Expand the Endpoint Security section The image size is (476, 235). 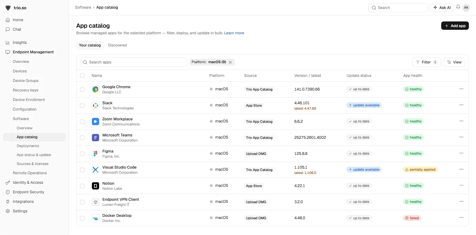tap(28, 192)
